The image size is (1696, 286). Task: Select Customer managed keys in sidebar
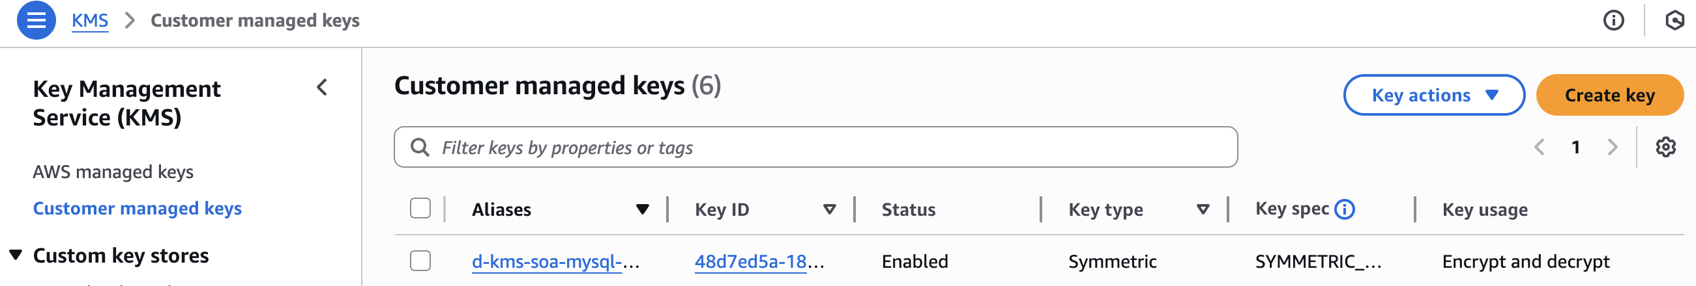click(x=137, y=209)
